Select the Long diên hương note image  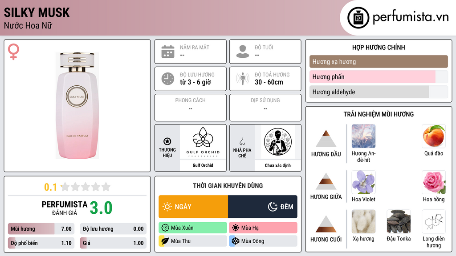(x=434, y=222)
